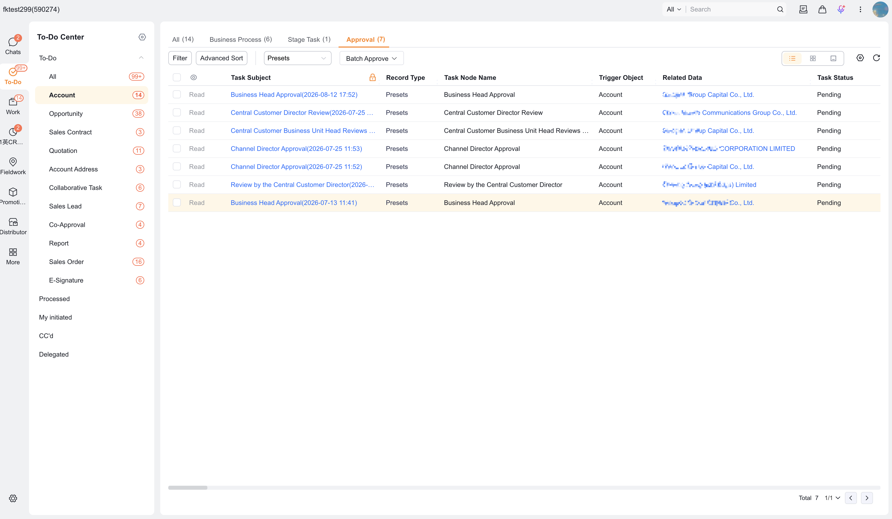Open the shopping bag icon in top bar
Image resolution: width=892 pixels, height=519 pixels.
(x=822, y=9)
